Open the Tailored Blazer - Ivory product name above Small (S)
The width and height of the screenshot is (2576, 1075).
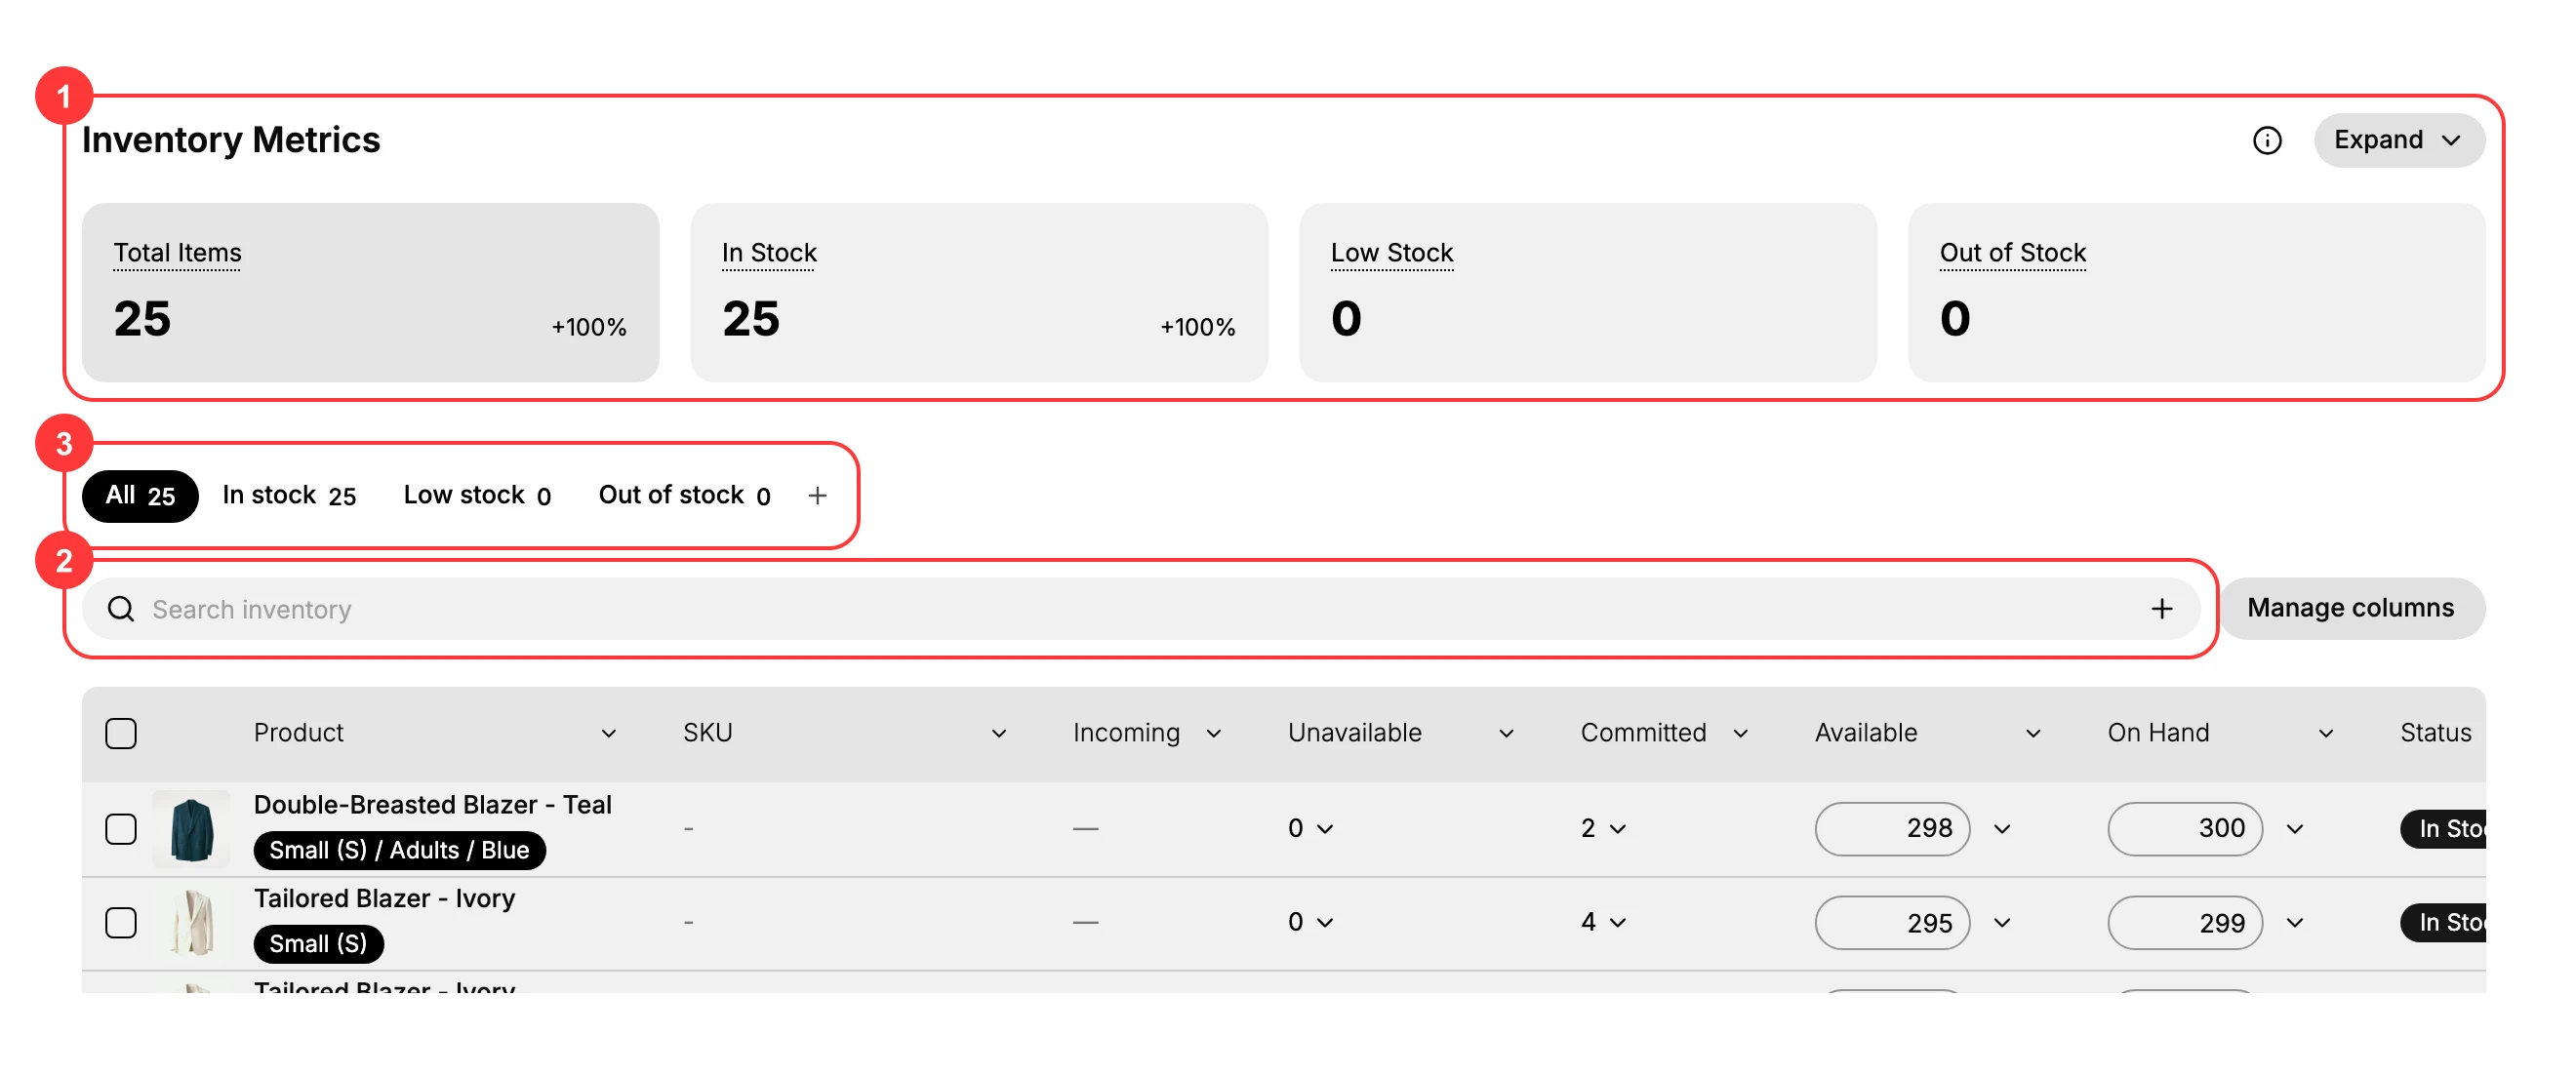[x=384, y=898]
